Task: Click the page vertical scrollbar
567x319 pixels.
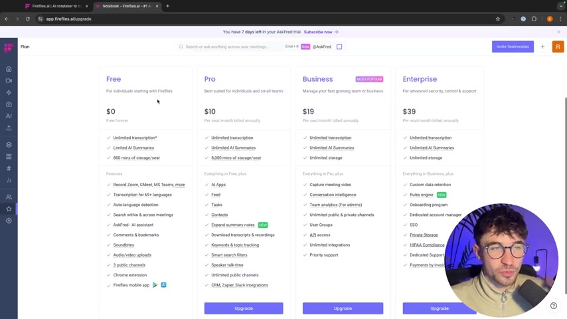Action: point(565,195)
